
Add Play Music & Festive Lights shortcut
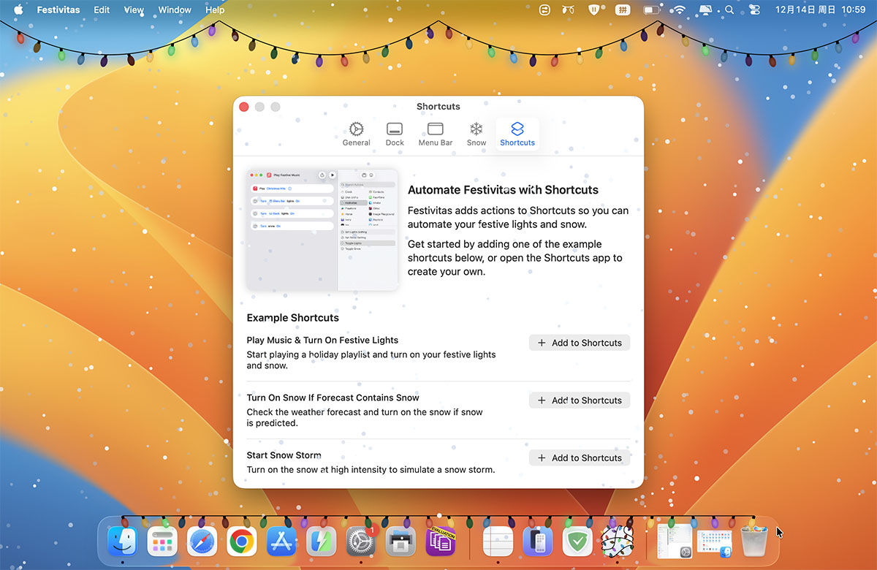(x=580, y=343)
